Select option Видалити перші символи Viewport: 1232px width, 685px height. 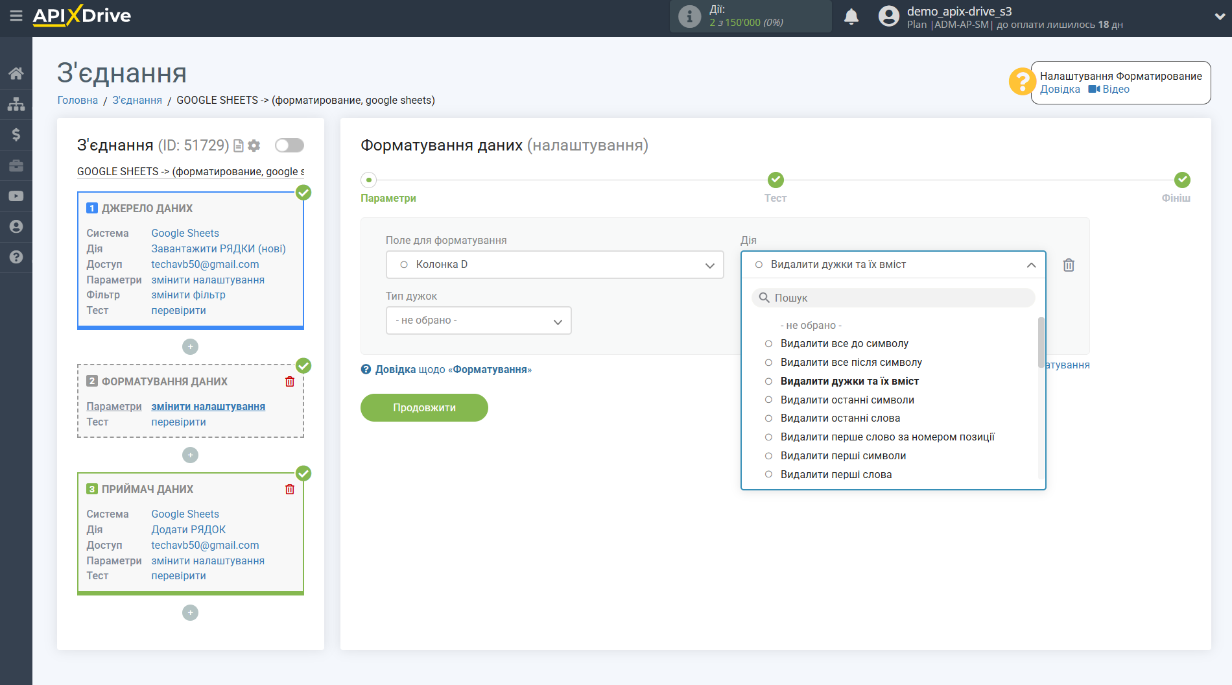point(843,456)
